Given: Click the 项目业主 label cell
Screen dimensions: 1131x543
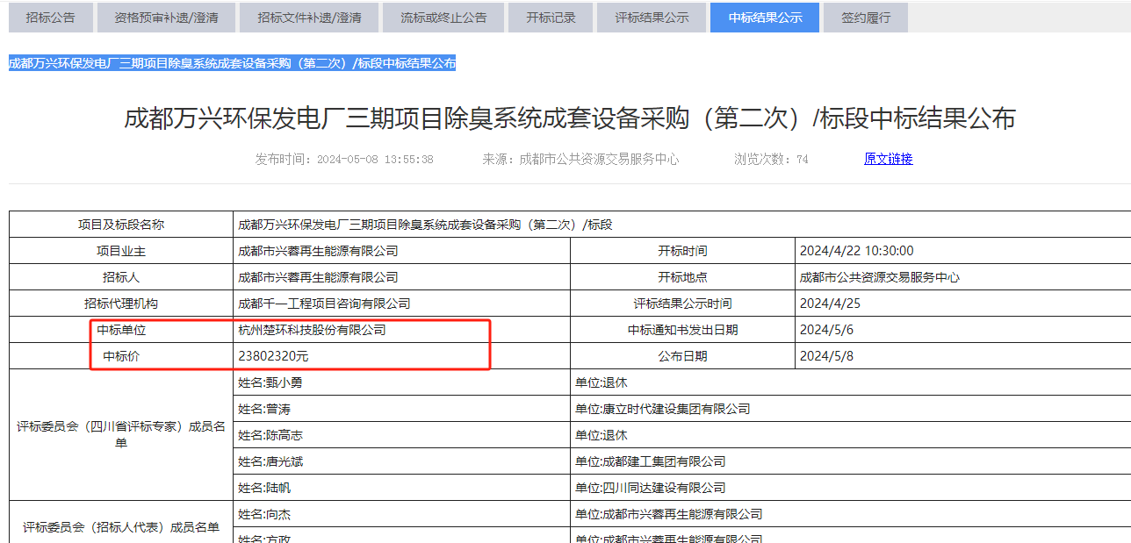Looking at the screenshot, I should click(x=121, y=251).
